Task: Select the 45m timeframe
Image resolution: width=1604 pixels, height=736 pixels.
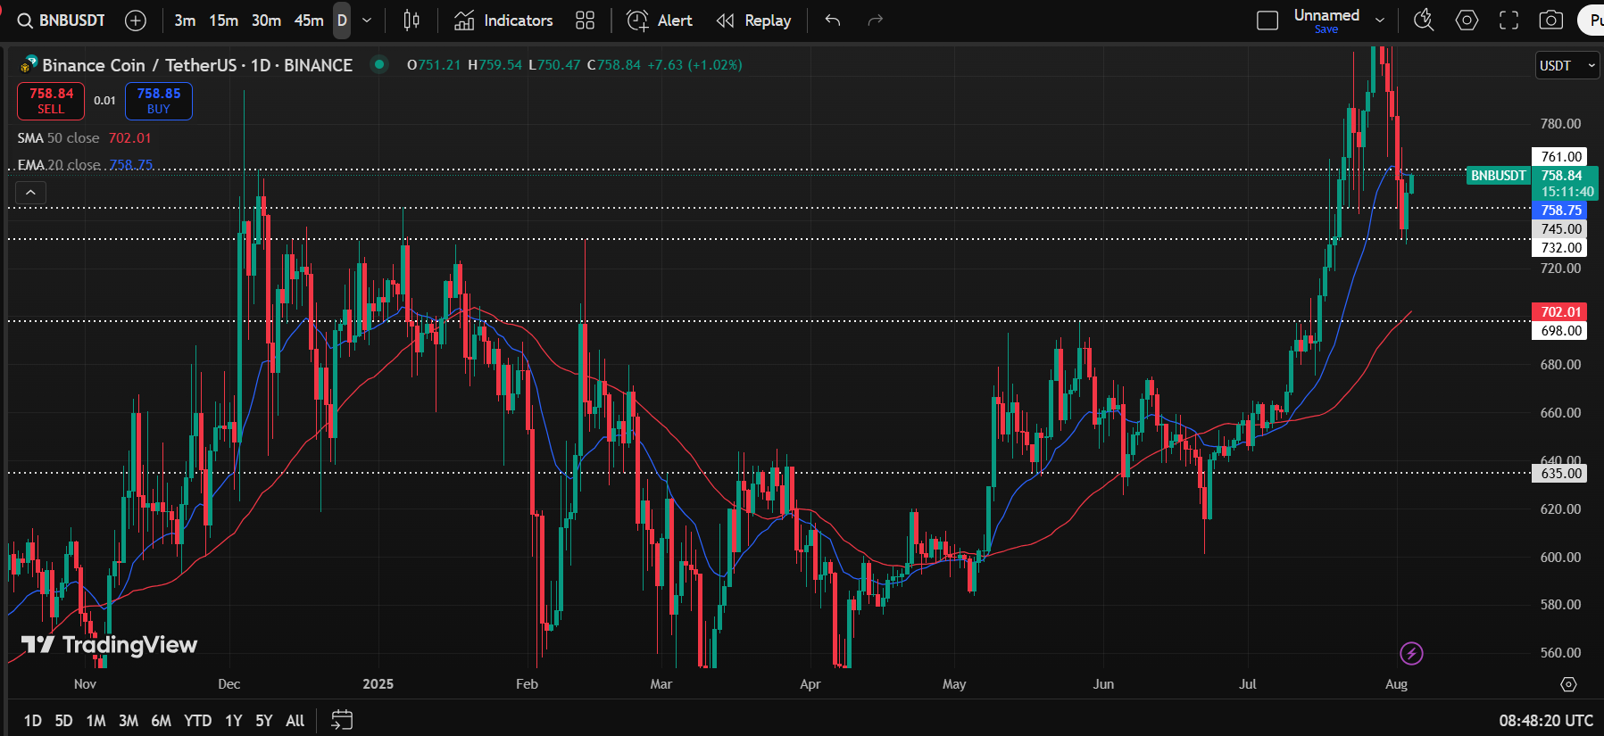Action: 309,21
